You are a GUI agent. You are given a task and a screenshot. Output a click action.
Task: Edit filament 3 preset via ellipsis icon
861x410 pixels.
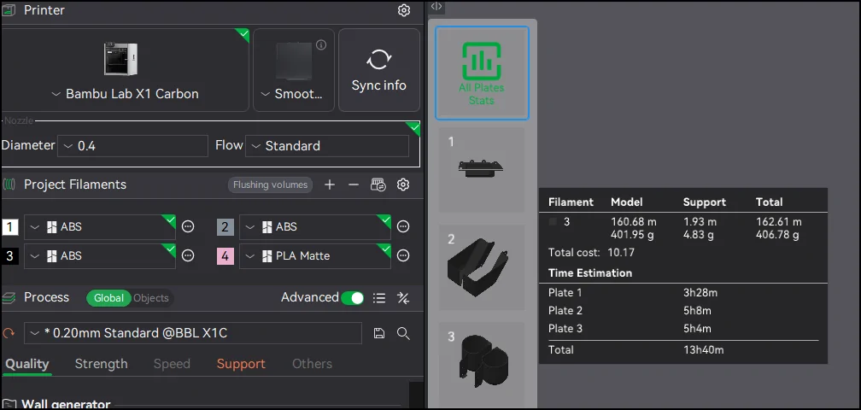(x=188, y=255)
